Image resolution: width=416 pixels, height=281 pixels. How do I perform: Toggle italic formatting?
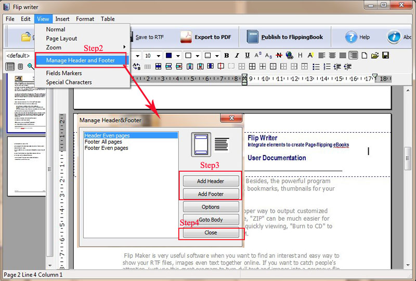[237, 56]
